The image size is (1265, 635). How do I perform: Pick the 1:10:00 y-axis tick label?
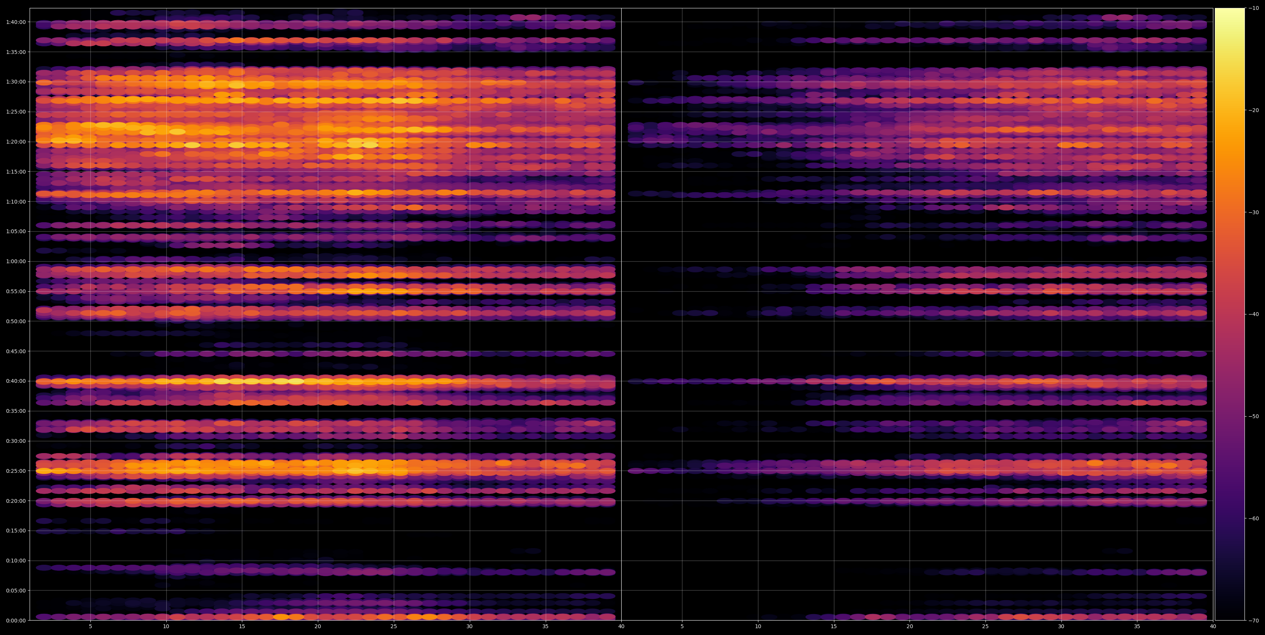tap(16, 201)
